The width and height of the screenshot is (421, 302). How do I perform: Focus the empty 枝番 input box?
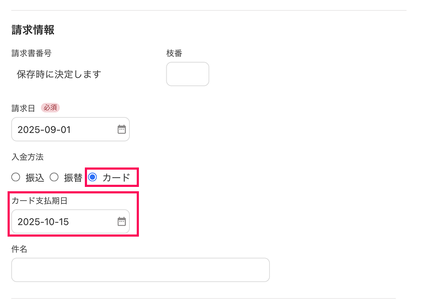(x=188, y=74)
